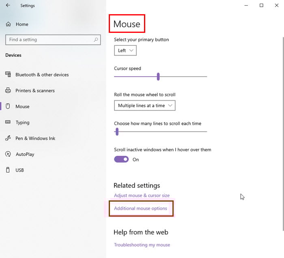
Task: Open Bluetooth & other devices page
Action: pos(42,75)
